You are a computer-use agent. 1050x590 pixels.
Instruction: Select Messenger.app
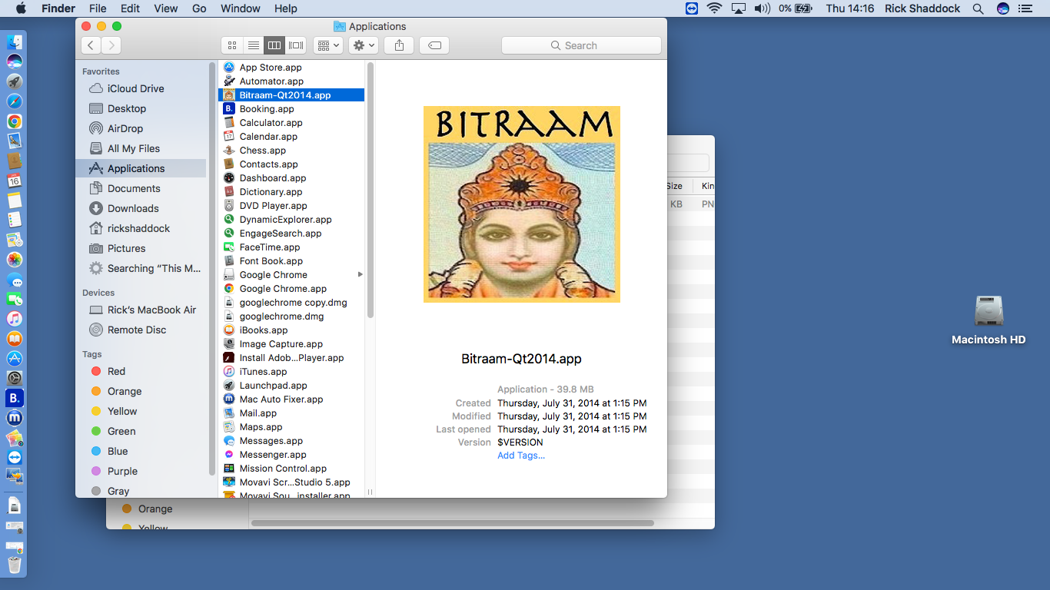[x=273, y=455]
